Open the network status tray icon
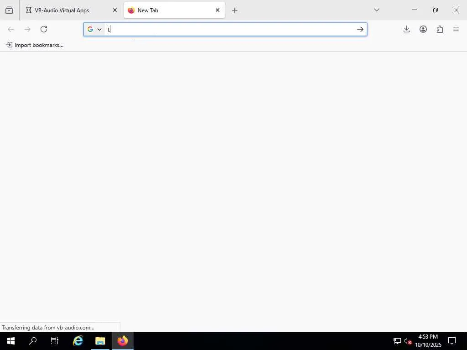Image resolution: width=467 pixels, height=350 pixels. pyautogui.click(x=397, y=341)
